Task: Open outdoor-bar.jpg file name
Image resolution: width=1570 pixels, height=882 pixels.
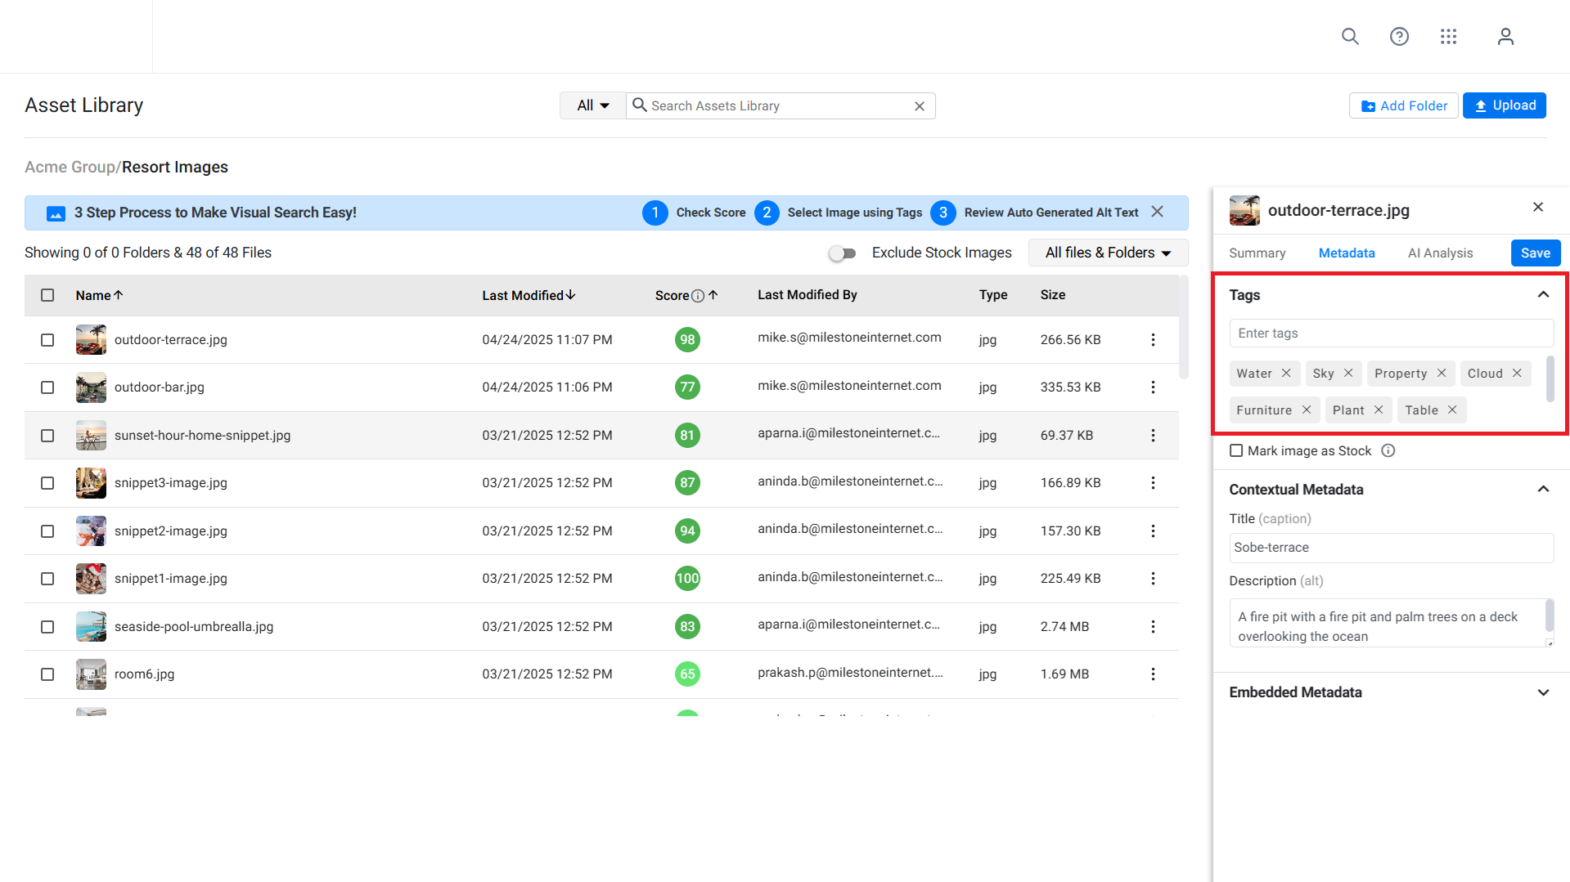Action: point(160,387)
